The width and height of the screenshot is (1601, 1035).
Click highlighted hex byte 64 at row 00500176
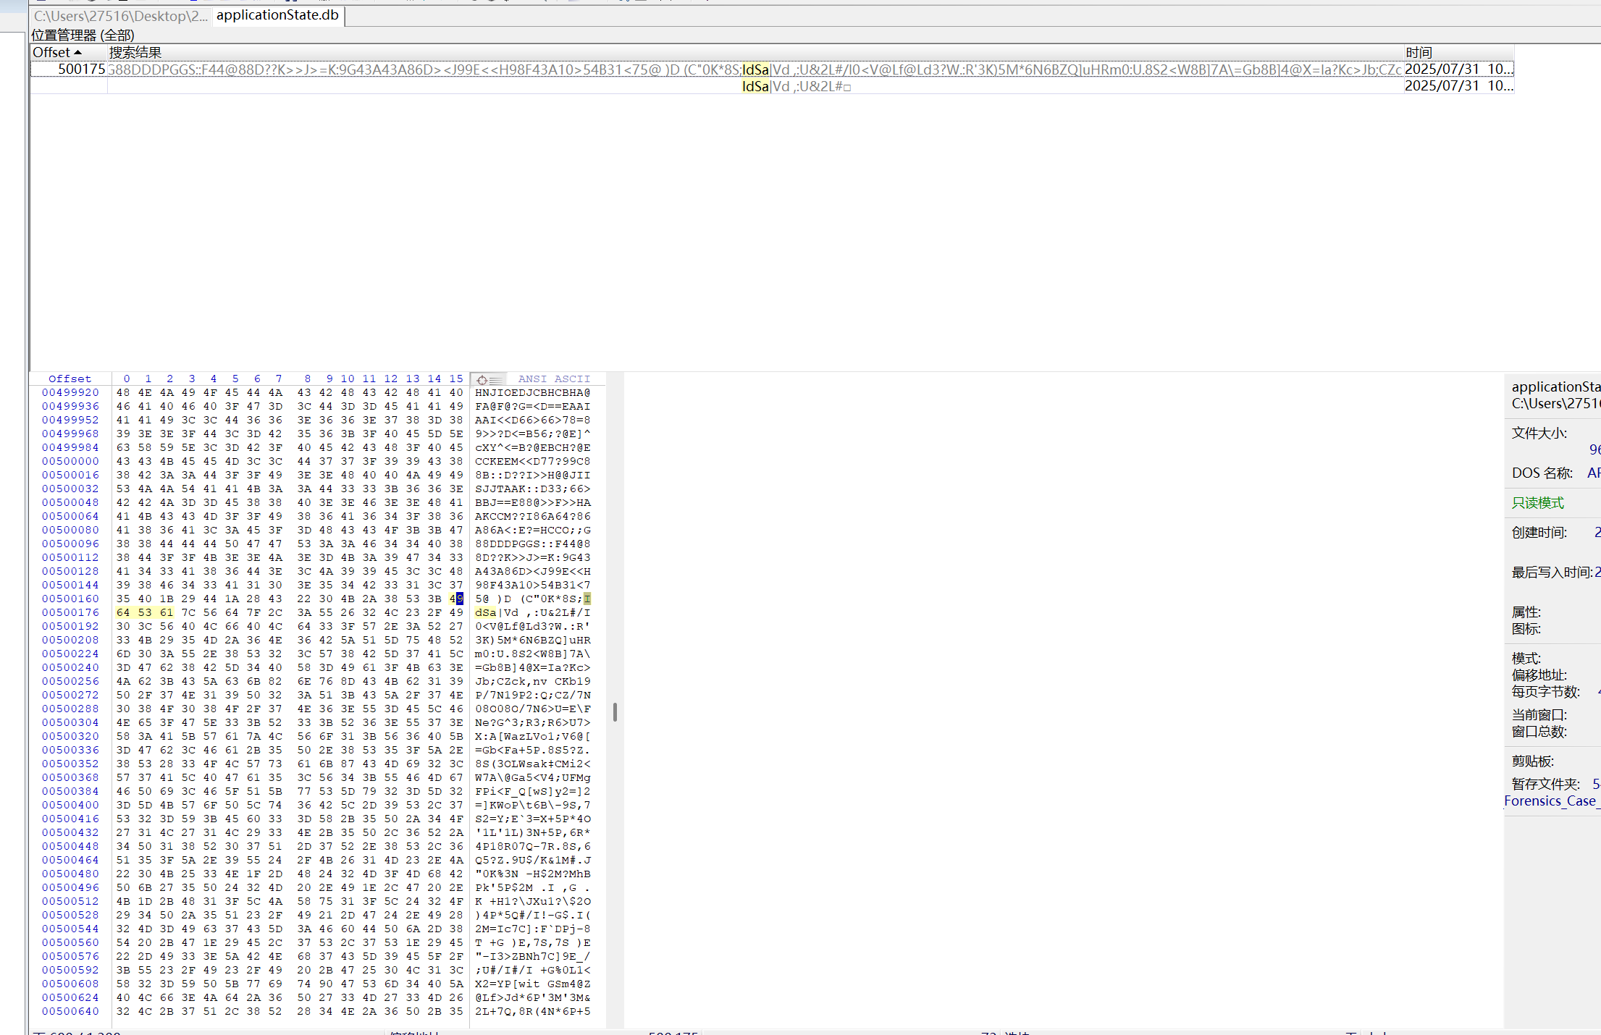point(123,612)
